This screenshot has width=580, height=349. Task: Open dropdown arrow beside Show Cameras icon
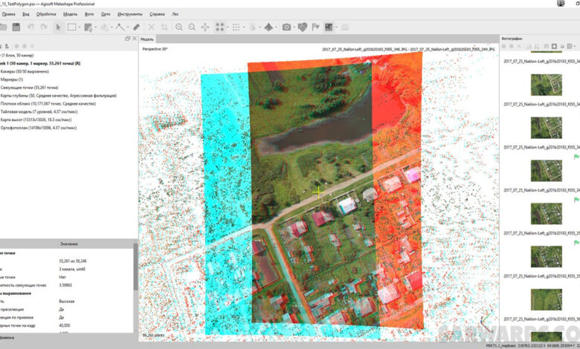pyautogui.click(x=294, y=27)
